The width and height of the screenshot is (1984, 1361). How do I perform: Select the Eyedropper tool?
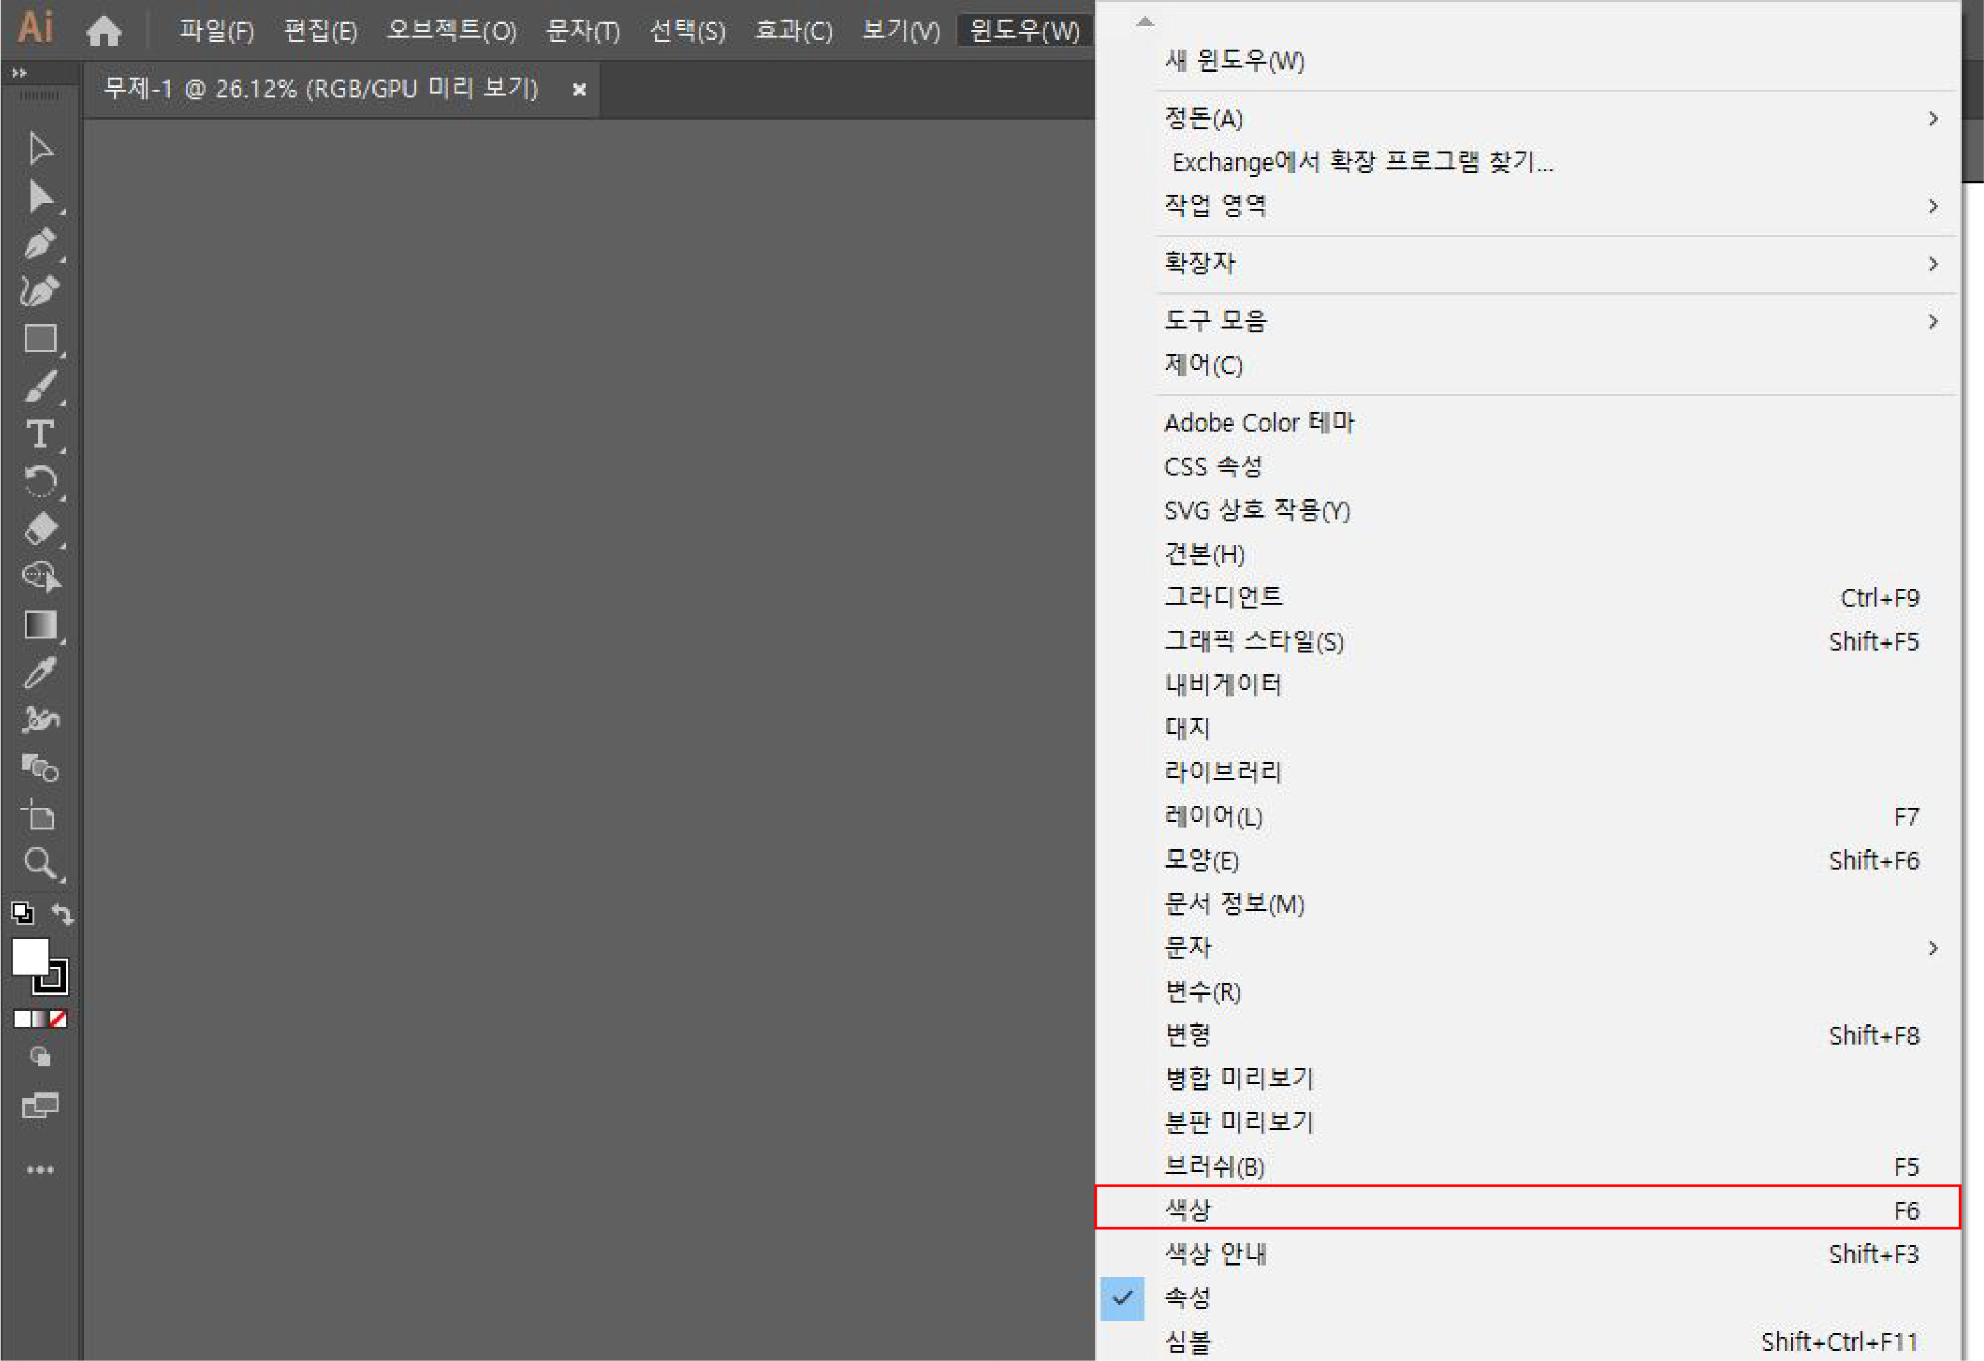40,673
